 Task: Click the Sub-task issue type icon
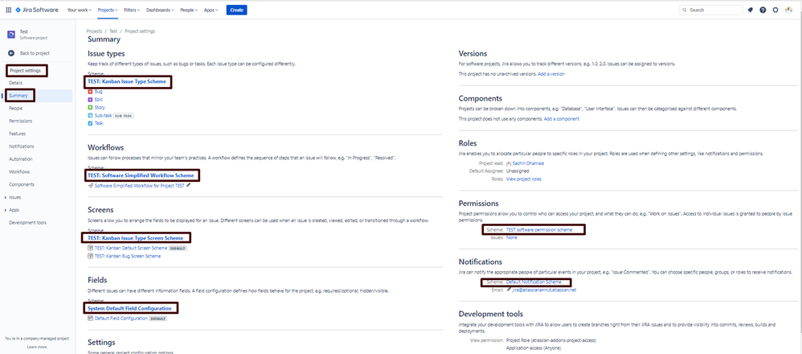click(90, 116)
